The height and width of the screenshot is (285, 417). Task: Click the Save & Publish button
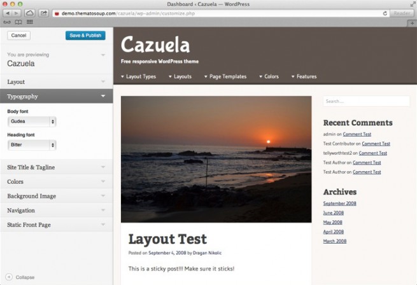tap(85, 36)
